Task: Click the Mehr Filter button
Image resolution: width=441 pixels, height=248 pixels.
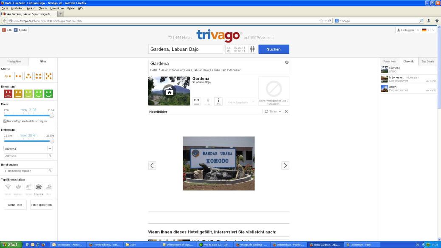Action: tap(15, 205)
